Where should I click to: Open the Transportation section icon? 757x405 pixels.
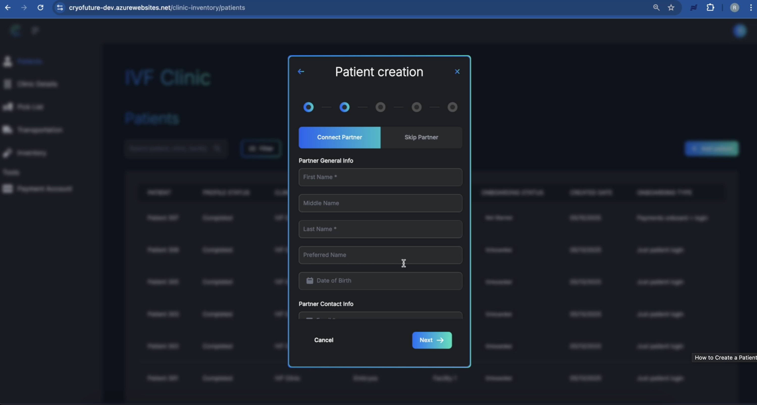click(x=8, y=129)
